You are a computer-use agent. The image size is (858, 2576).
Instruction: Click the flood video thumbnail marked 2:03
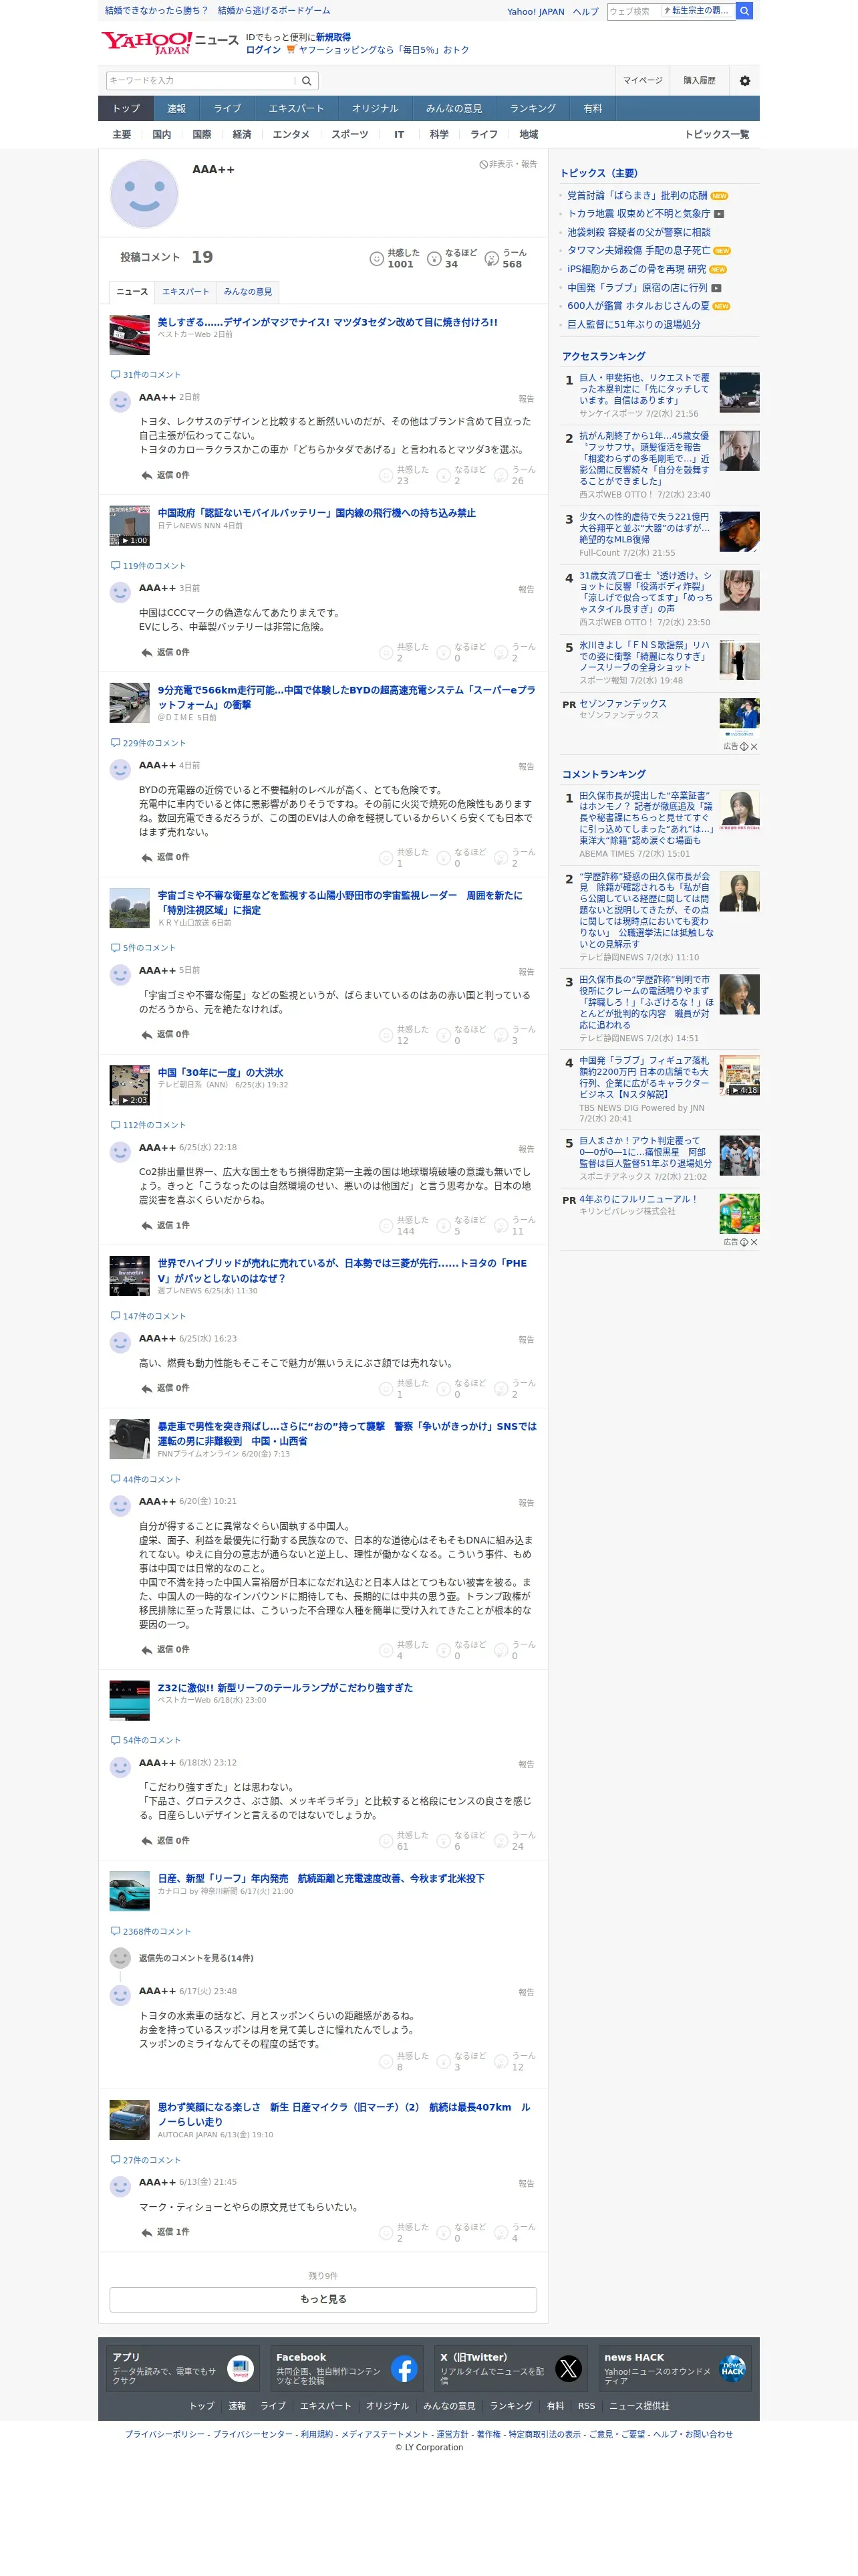point(129,1086)
